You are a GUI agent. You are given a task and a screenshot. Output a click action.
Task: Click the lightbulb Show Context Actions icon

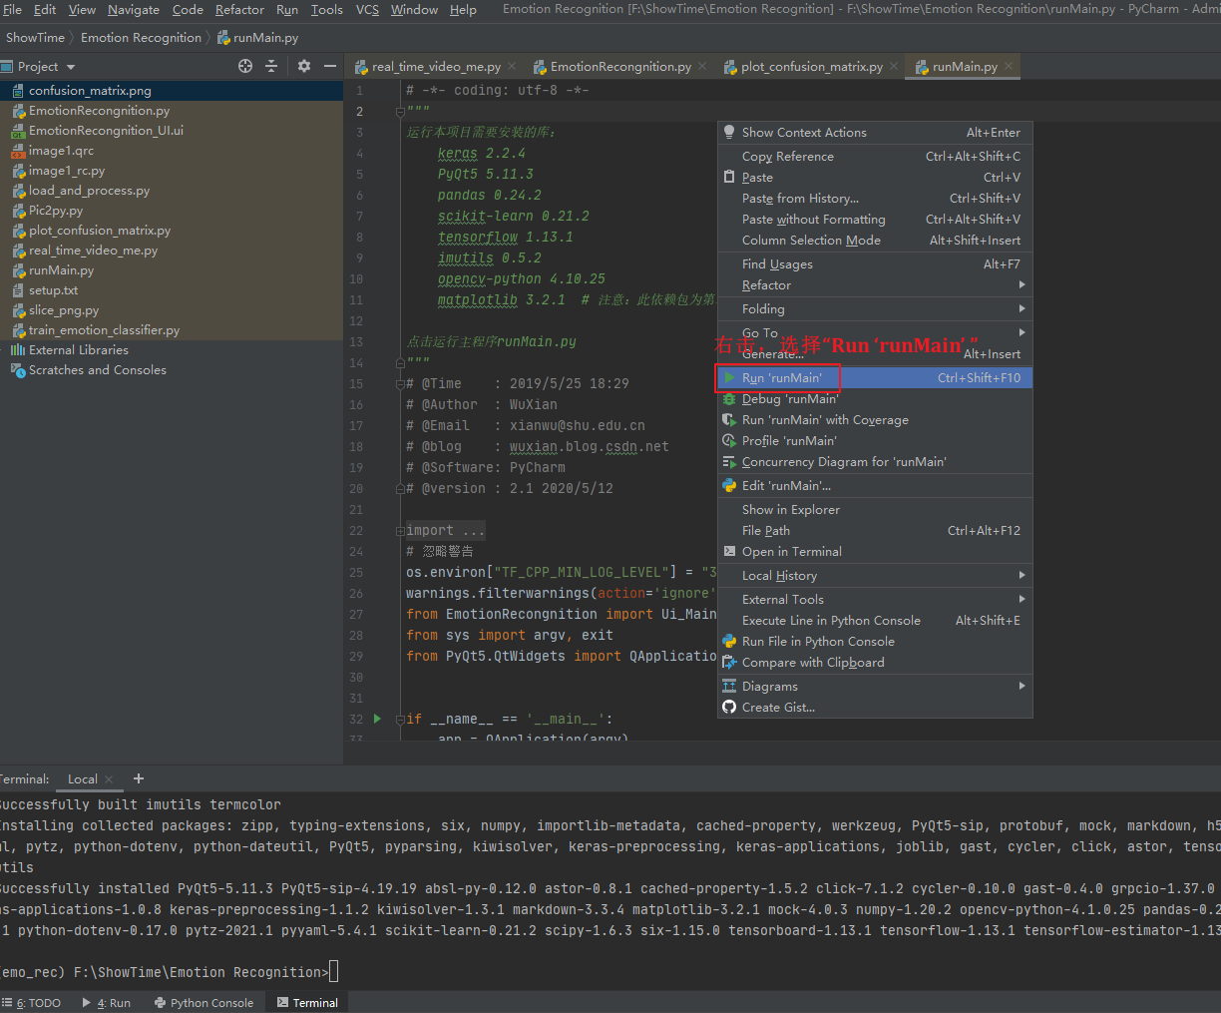tap(729, 133)
